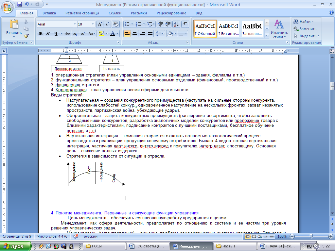Screen dimensions: 335x251
Task: Increase the paragraph indent
Action: (168, 24)
